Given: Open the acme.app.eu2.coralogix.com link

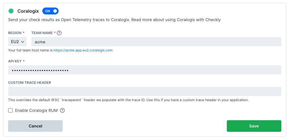Looking at the screenshot, I should pos(83,50).
